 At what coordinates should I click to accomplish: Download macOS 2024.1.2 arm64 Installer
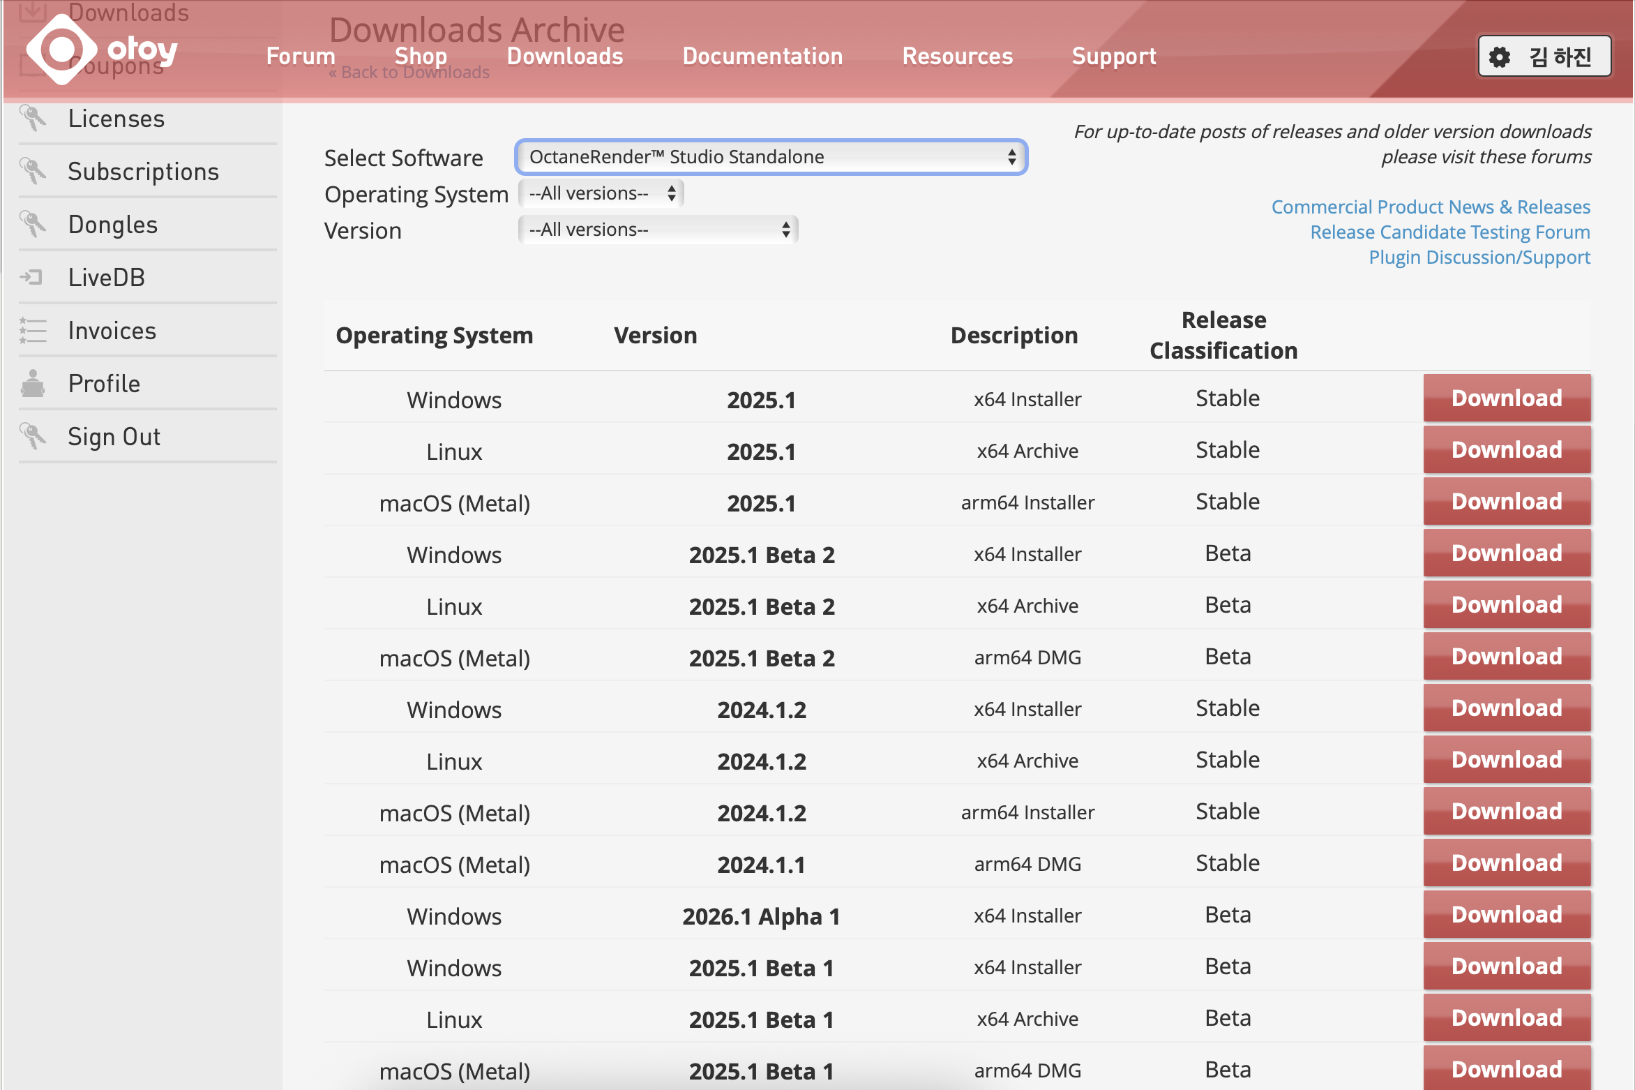coord(1507,812)
